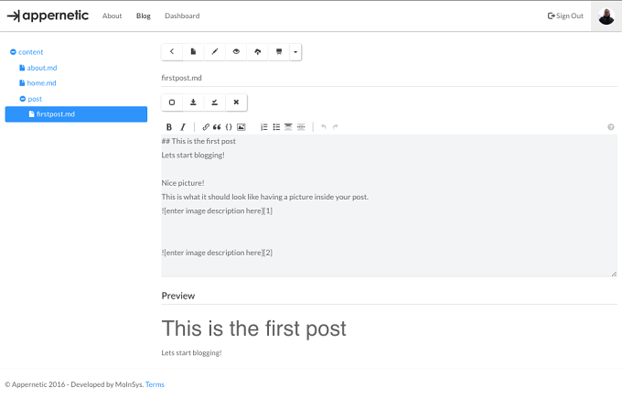This screenshot has width=622, height=399.
Task: Toggle preview with the eye icon
Action: (x=236, y=52)
